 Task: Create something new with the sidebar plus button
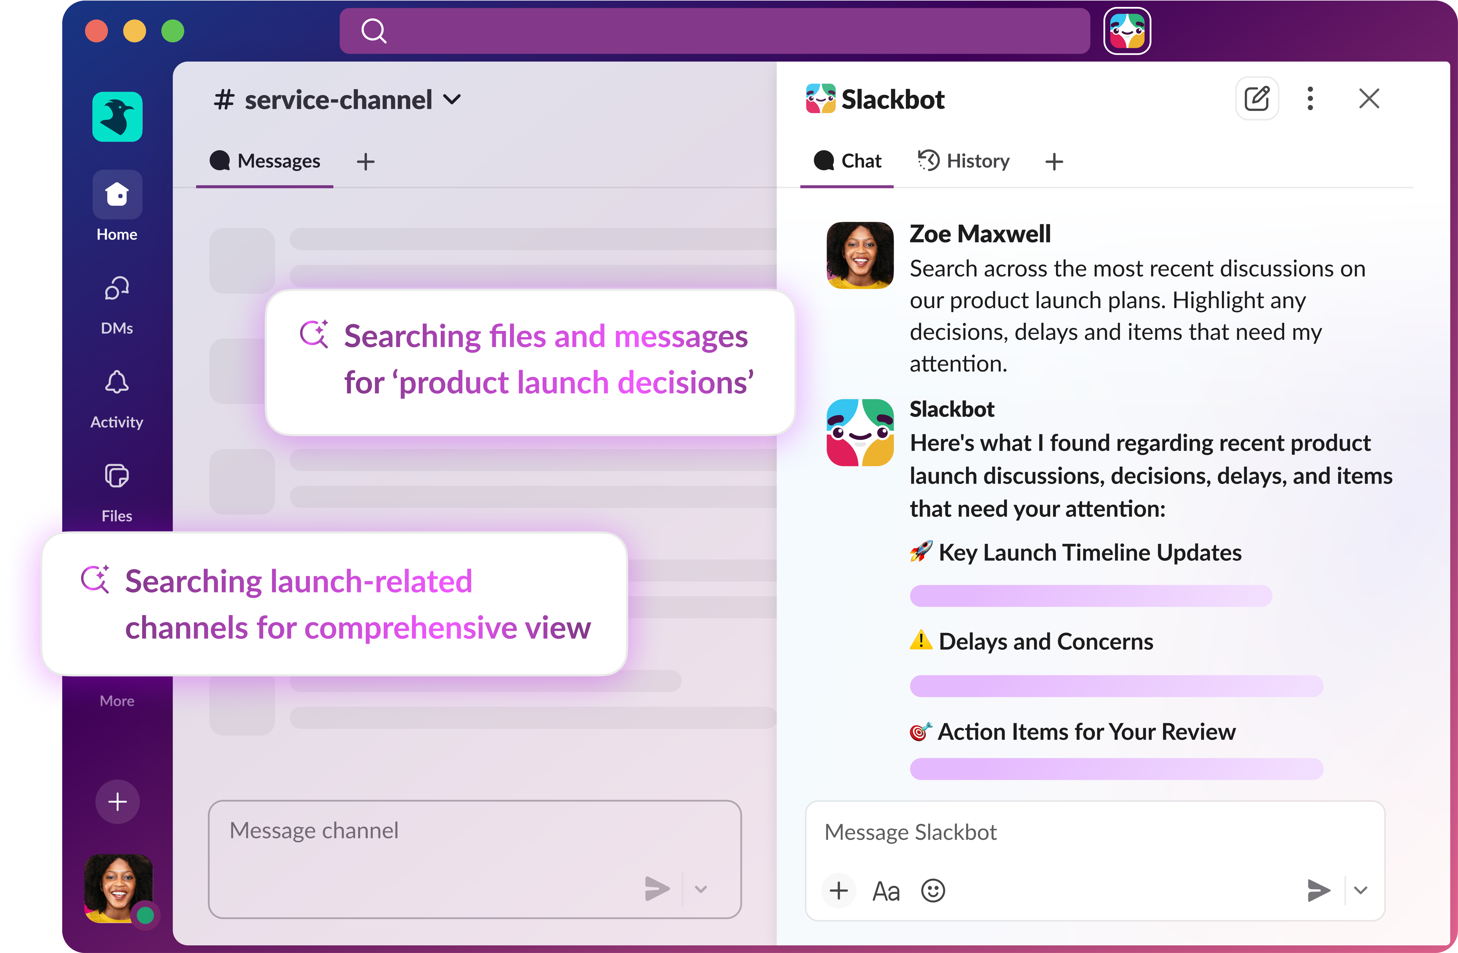117,802
